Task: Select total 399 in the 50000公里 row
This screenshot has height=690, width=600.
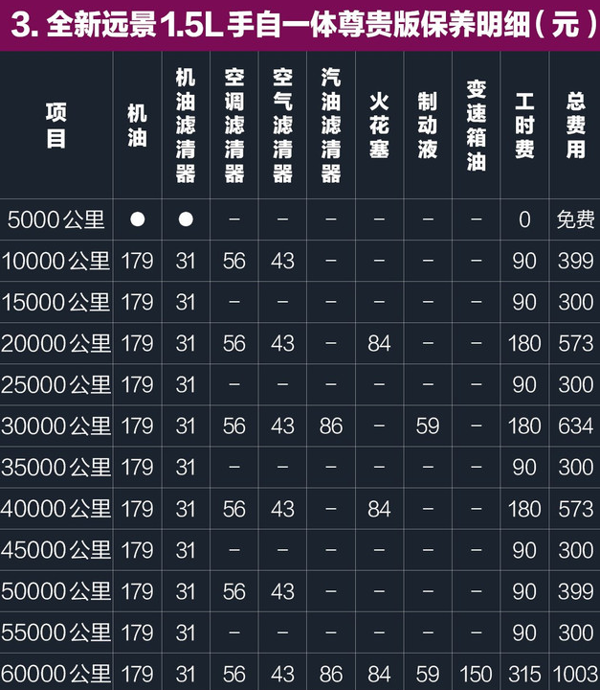Action: coord(575,591)
